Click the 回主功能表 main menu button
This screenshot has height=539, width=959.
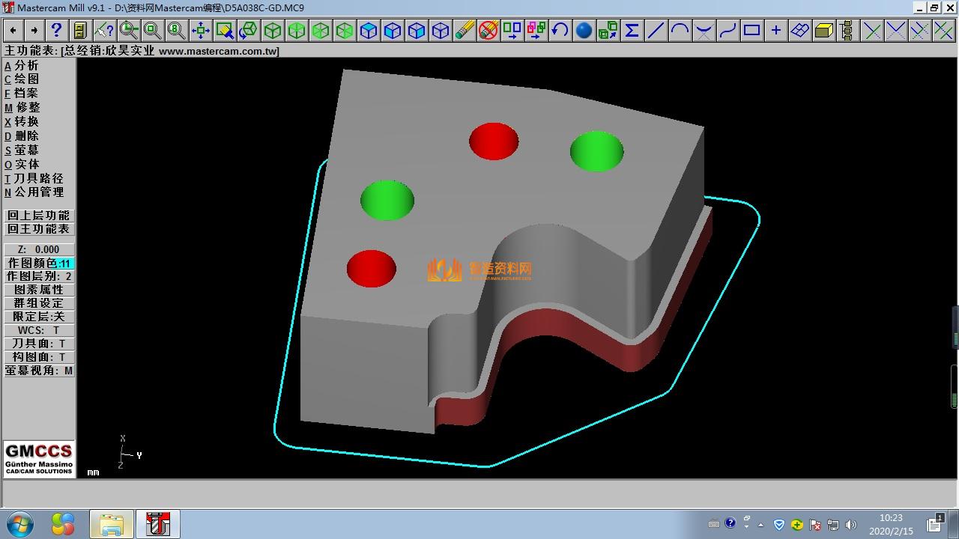pos(39,229)
